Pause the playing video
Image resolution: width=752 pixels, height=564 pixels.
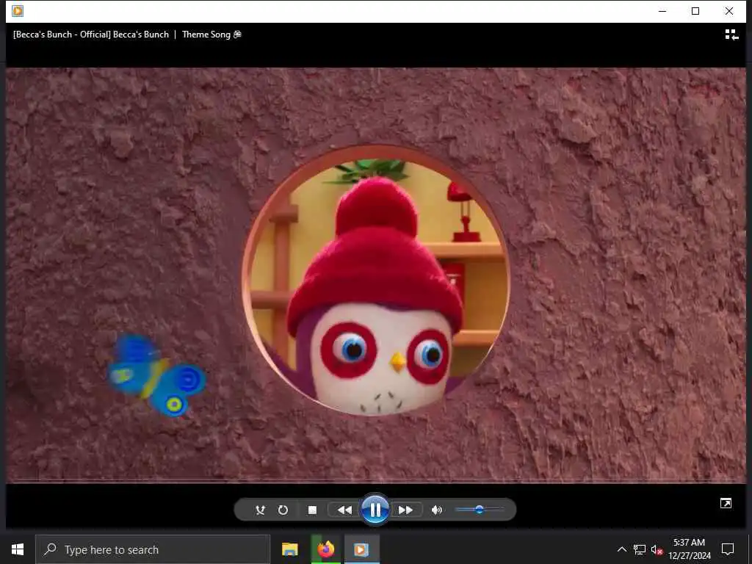375,510
